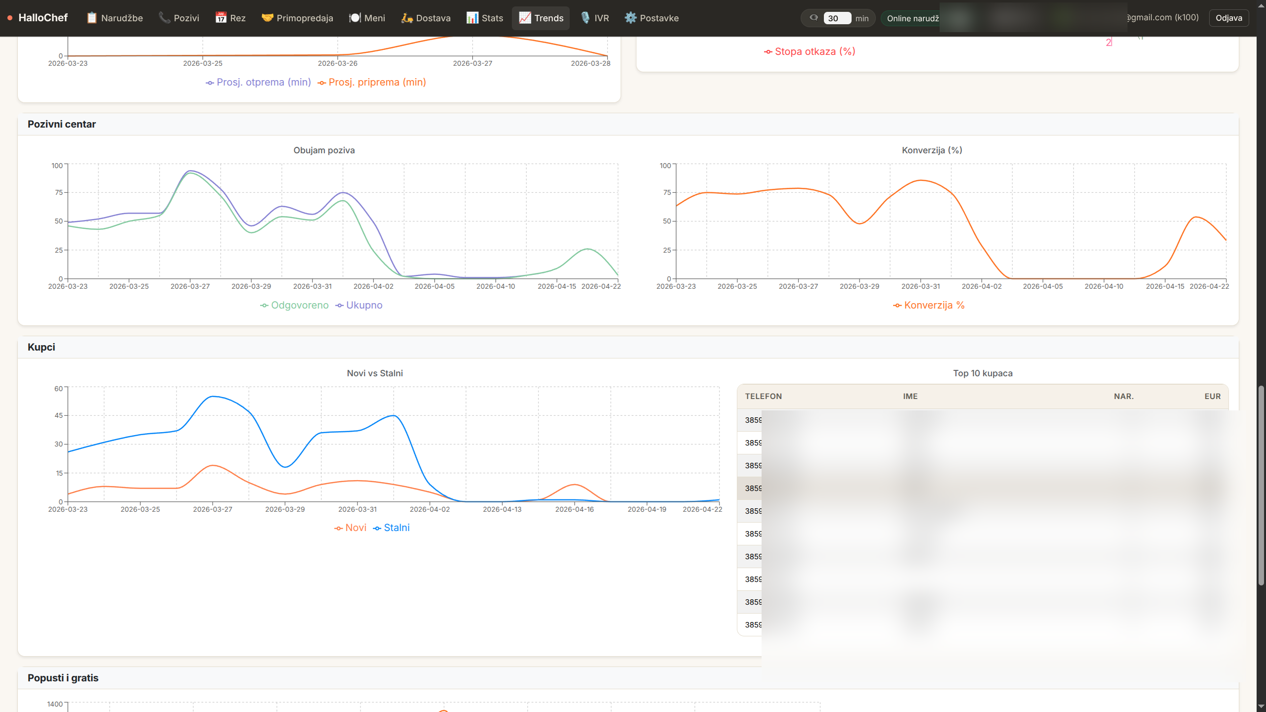
Task: Click the IVR microphone icon
Action: (585, 18)
